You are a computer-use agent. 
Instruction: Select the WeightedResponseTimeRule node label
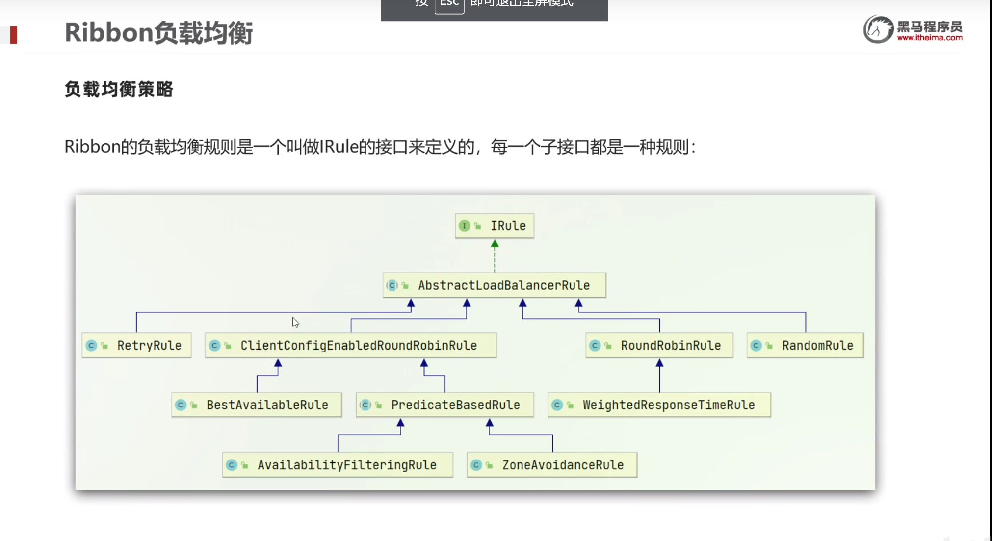(668, 405)
